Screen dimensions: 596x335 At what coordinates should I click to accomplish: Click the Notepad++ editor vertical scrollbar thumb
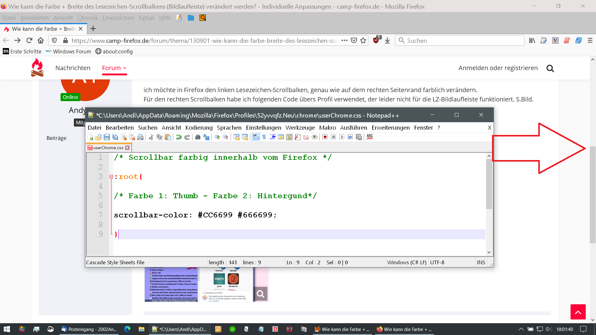pos(489,185)
